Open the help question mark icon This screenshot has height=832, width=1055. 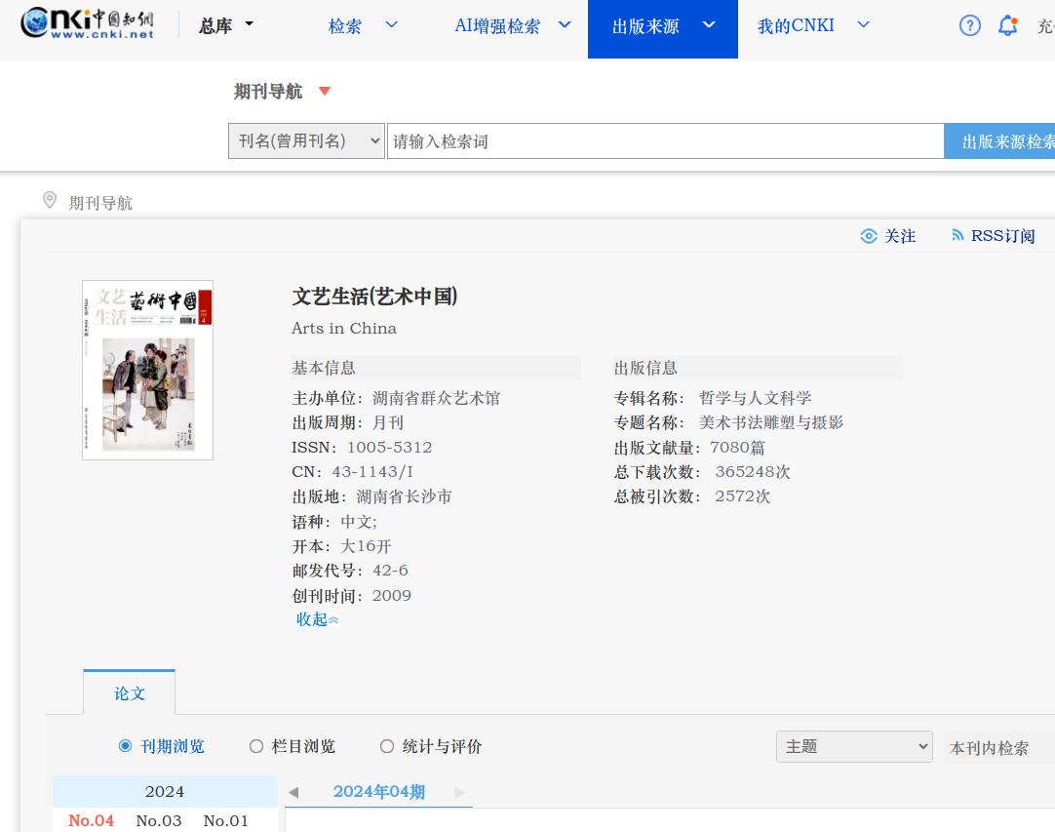pos(969,26)
